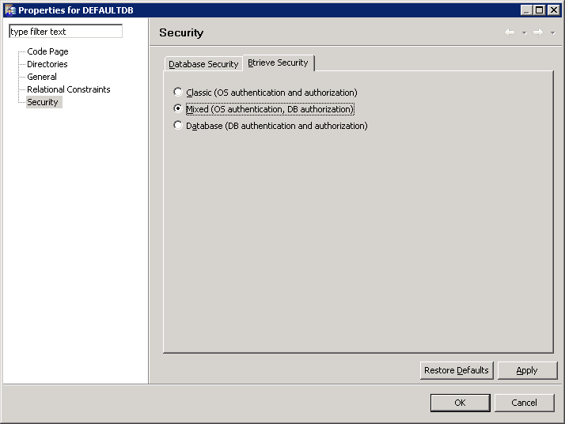565x424 pixels.
Task: Click the DEFAULTDB properties title bar icon
Action: (10, 10)
